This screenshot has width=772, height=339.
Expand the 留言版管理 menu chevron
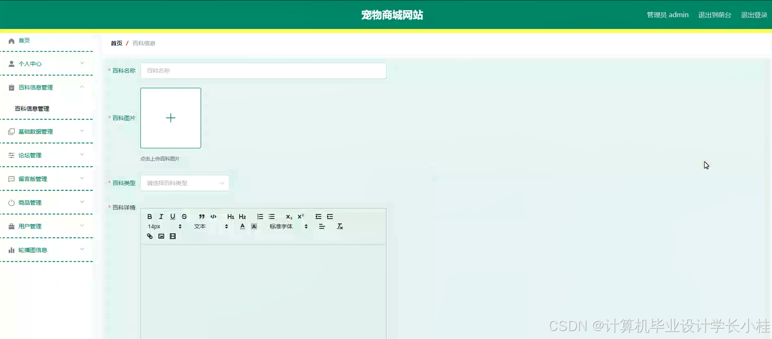(82, 178)
